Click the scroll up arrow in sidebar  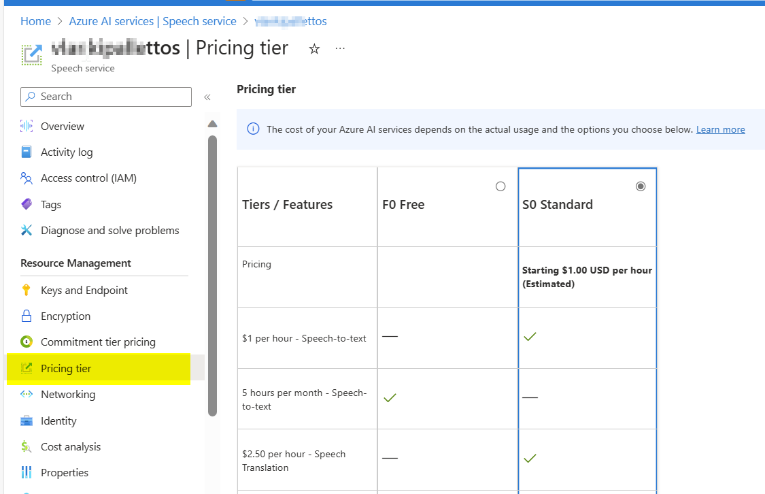212,124
